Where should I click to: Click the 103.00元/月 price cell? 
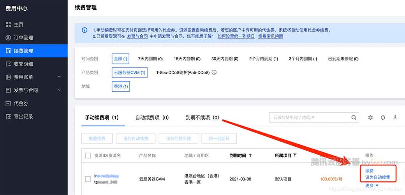point(331,179)
